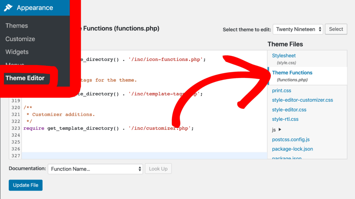
Task: Select Theme Editor in the sidebar
Action: (x=25, y=78)
